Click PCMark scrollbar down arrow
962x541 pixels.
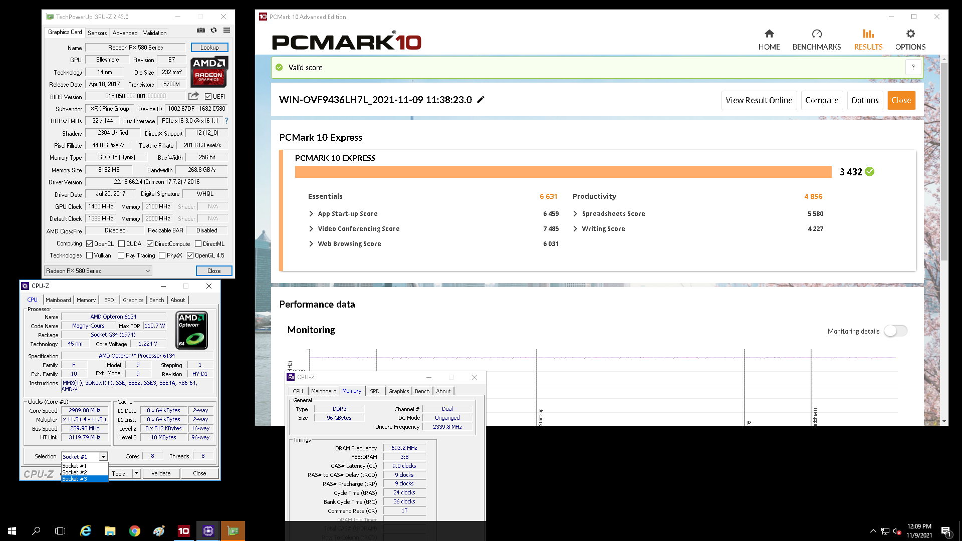pyautogui.click(x=944, y=422)
